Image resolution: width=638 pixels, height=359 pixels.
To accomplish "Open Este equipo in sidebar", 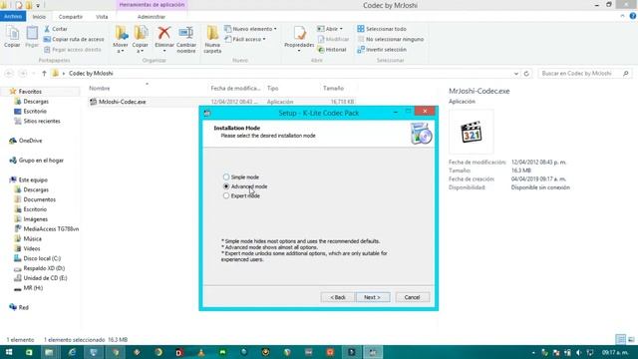I will tap(33, 179).
